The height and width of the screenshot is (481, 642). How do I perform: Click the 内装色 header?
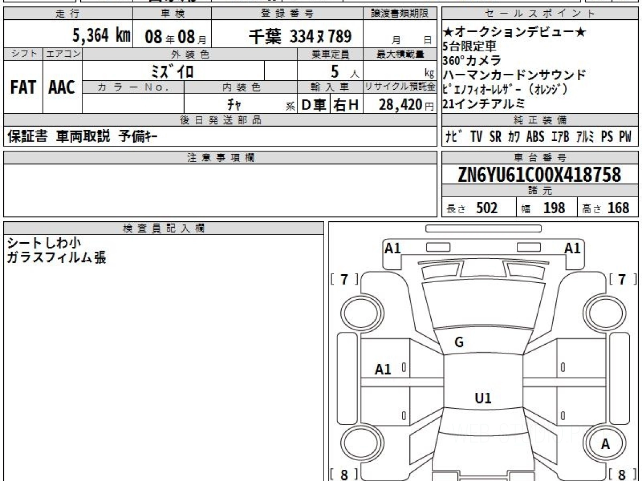coord(241,87)
